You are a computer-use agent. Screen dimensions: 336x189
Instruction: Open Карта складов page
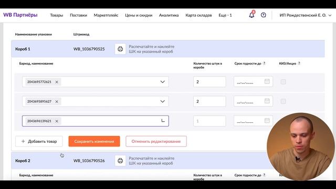pos(198,15)
